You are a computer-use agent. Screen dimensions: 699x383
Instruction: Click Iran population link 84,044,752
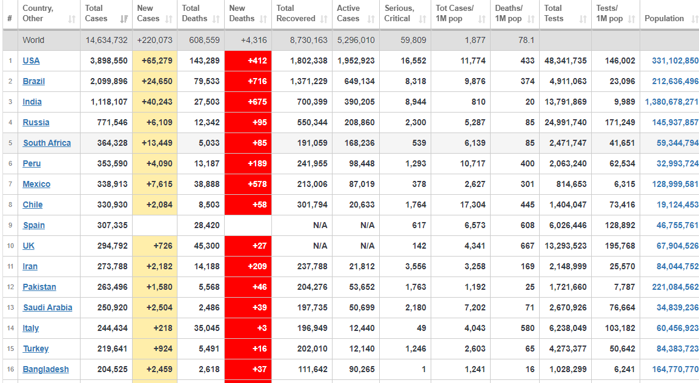678,266
